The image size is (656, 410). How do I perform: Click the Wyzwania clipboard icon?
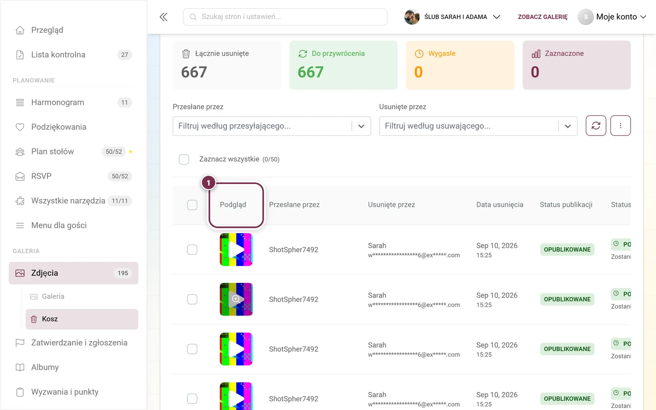[20, 392]
